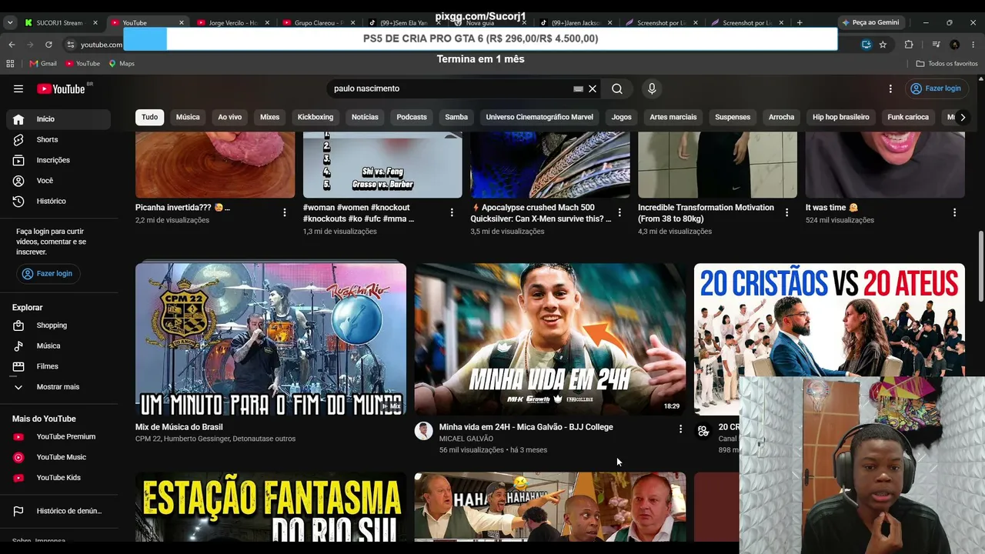Select the Artes marciais filter chip

(x=673, y=117)
